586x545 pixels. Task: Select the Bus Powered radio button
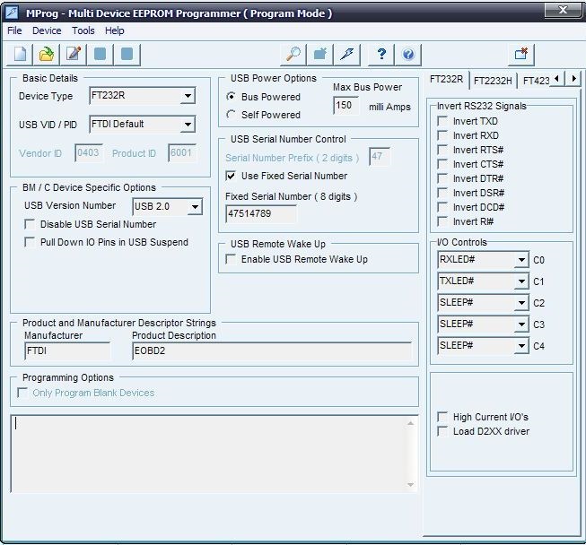click(x=231, y=96)
